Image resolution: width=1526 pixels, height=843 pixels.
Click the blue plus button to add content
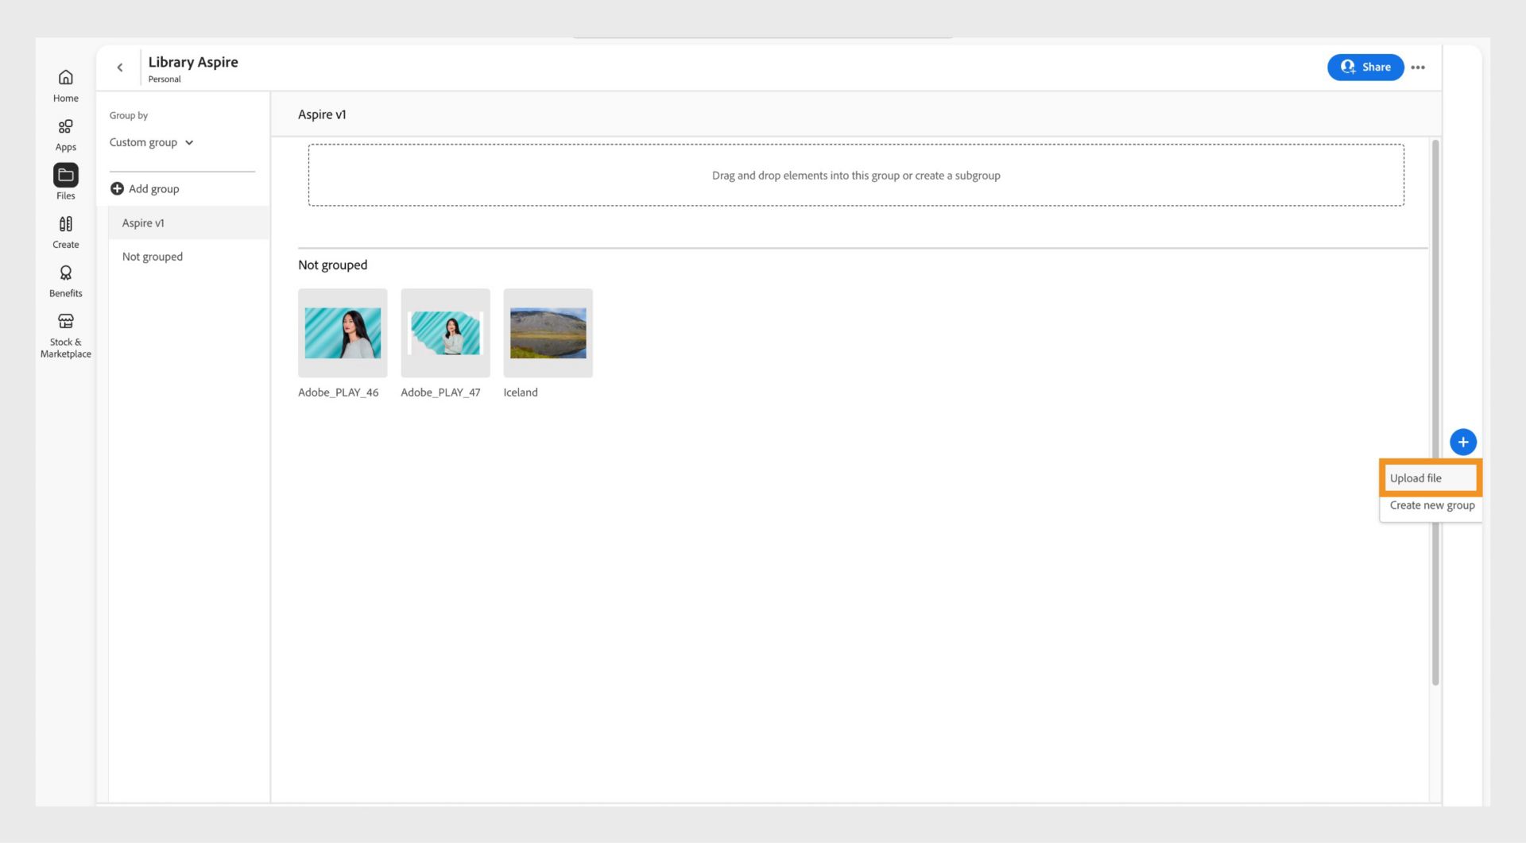[x=1463, y=442]
